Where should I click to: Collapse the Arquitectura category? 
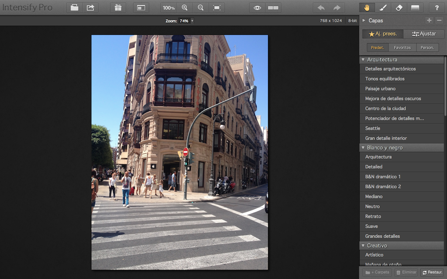363,59
